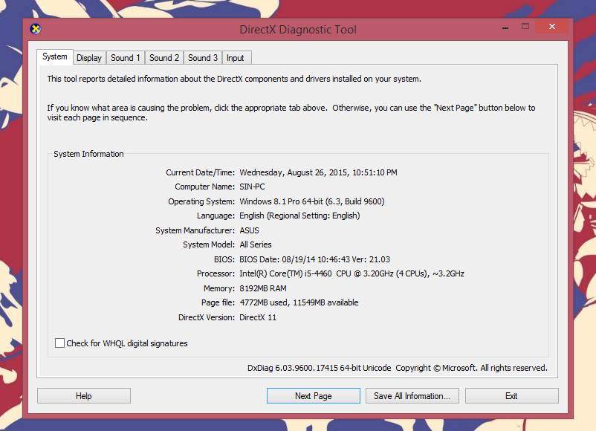Image resolution: width=596 pixels, height=431 pixels.
Task: Click system model value 'All Series'
Action: [256, 244]
